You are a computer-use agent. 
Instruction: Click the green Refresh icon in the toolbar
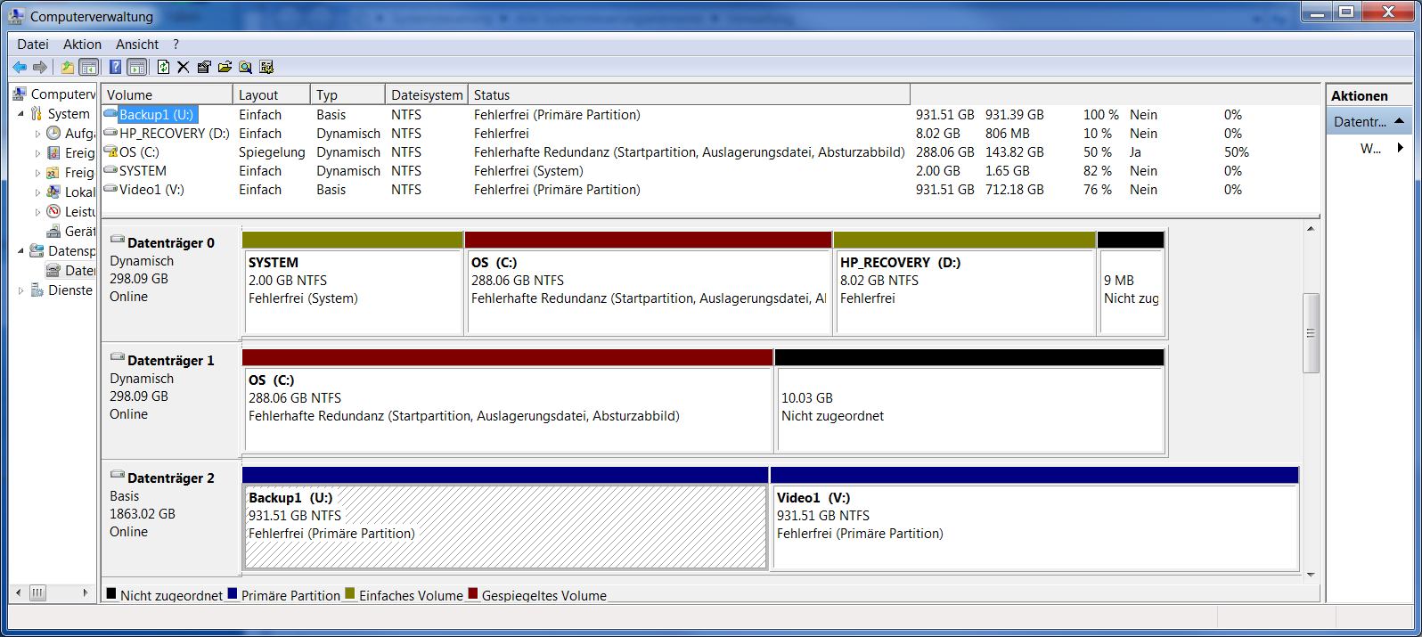tap(164, 67)
